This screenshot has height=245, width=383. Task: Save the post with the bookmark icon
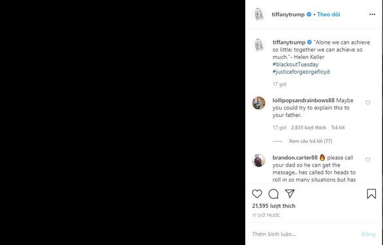(x=371, y=193)
